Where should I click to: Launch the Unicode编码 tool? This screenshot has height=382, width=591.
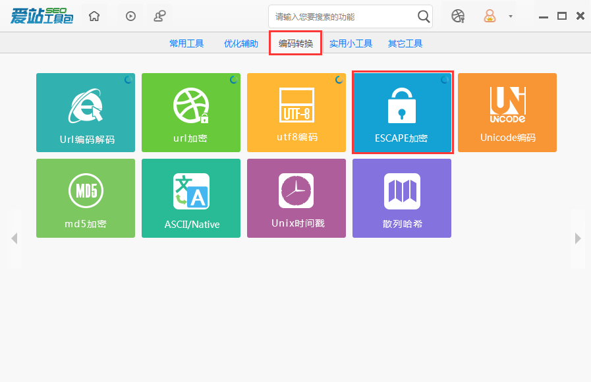point(507,112)
